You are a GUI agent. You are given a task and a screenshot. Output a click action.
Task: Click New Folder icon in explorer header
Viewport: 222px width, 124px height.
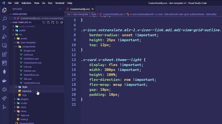[53, 22]
